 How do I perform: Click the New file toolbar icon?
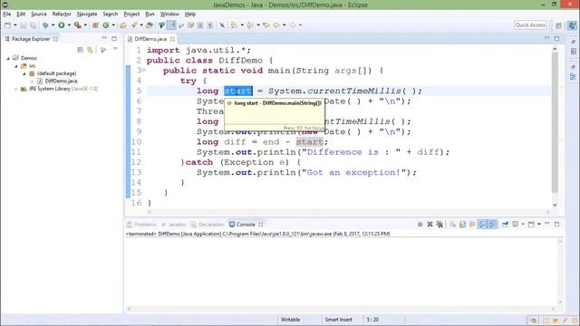click(x=7, y=25)
